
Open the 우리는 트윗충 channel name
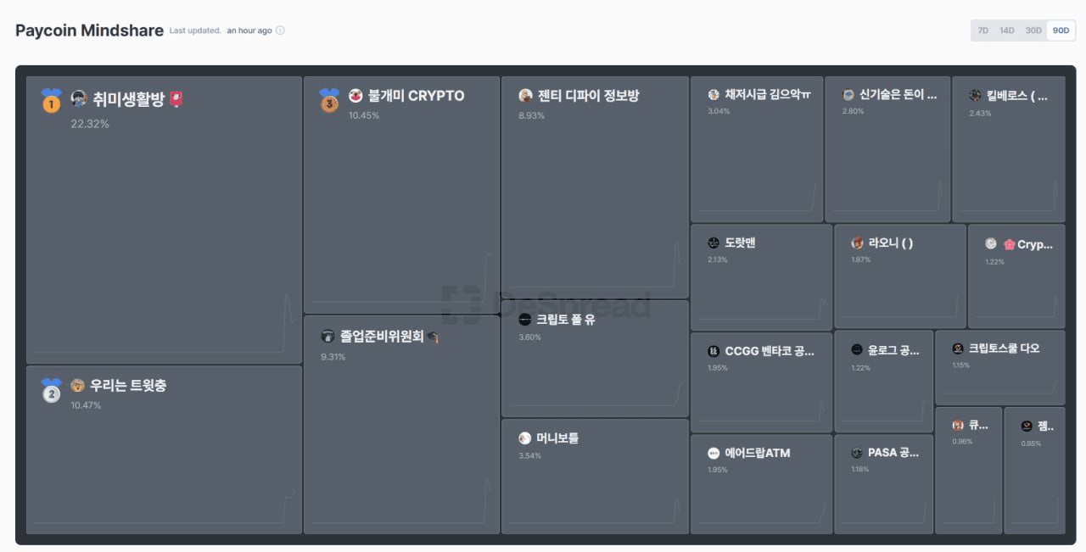point(128,386)
